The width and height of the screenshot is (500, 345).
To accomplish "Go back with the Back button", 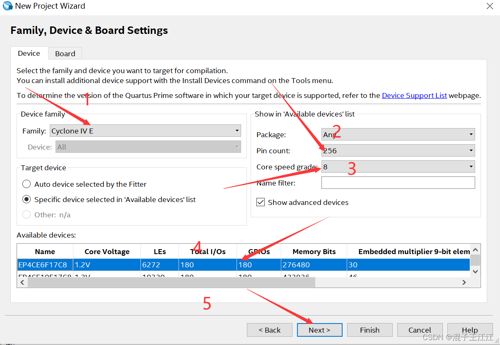I will [269, 330].
